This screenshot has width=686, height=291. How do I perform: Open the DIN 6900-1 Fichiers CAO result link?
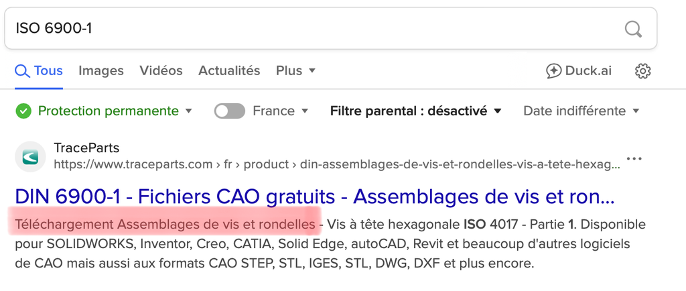tap(315, 197)
